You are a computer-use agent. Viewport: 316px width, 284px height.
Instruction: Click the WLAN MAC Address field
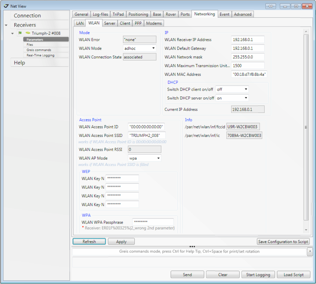249,74
